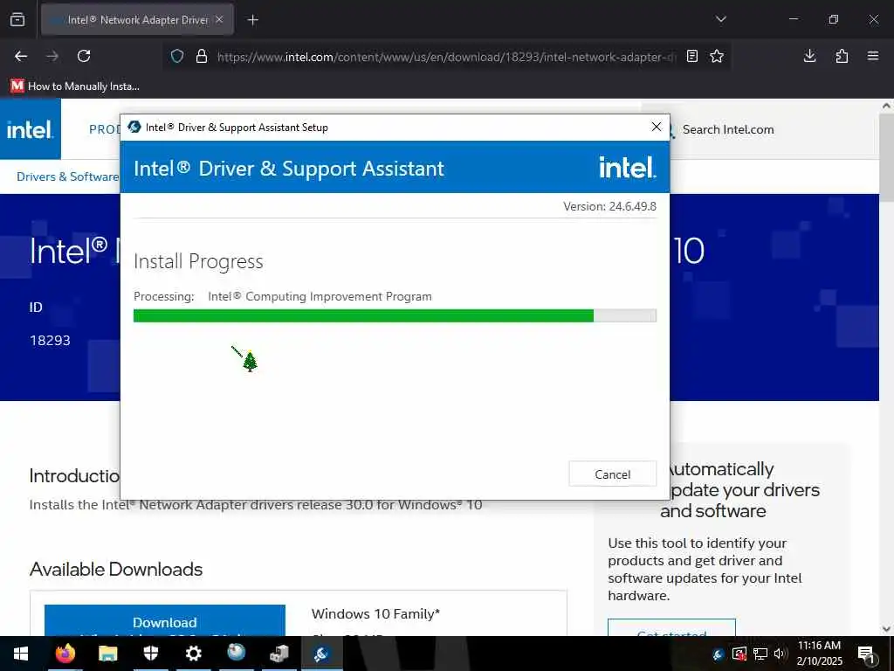The image size is (894, 671).
Task: Click the ID value '18293' on the webpage
Action: (x=50, y=340)
